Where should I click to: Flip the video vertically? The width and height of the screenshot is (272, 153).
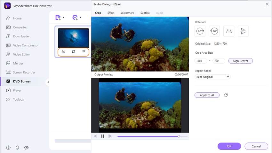tap(243, 31)
